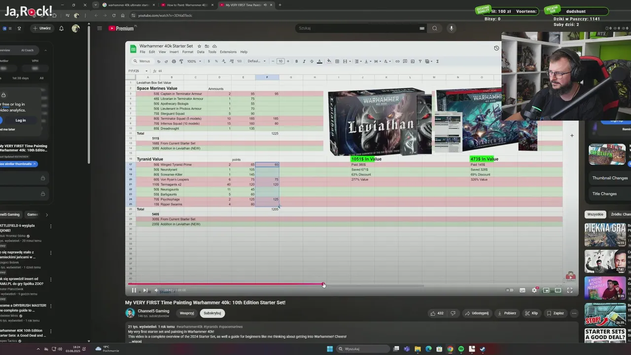631x355 pixels.
Task: Click the Sheets paint format icon
Action: [181, 61]
